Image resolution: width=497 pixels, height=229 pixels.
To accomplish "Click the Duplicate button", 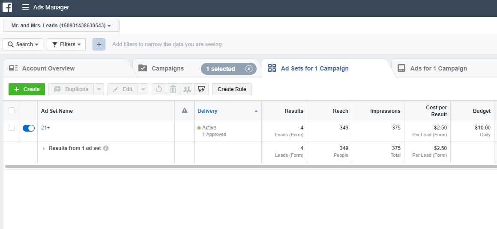I will [x=71, y=89].
